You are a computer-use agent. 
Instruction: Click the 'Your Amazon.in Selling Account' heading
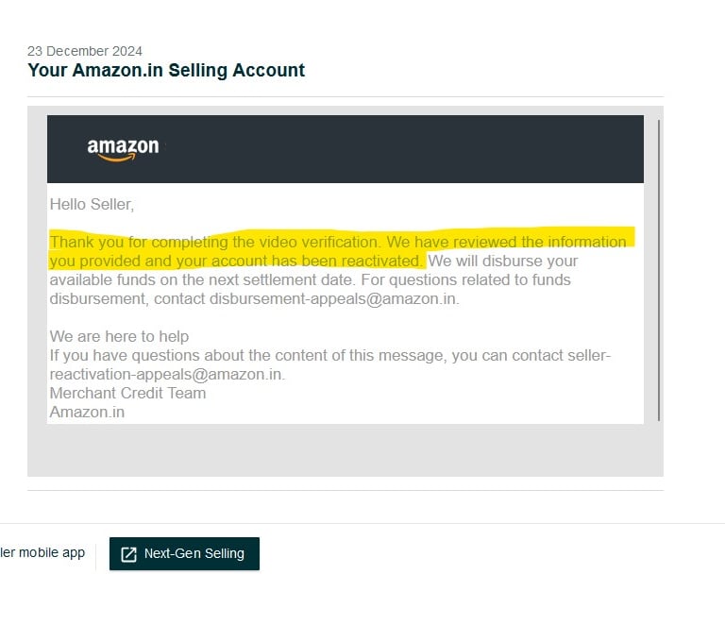click(x=166, y=70)
